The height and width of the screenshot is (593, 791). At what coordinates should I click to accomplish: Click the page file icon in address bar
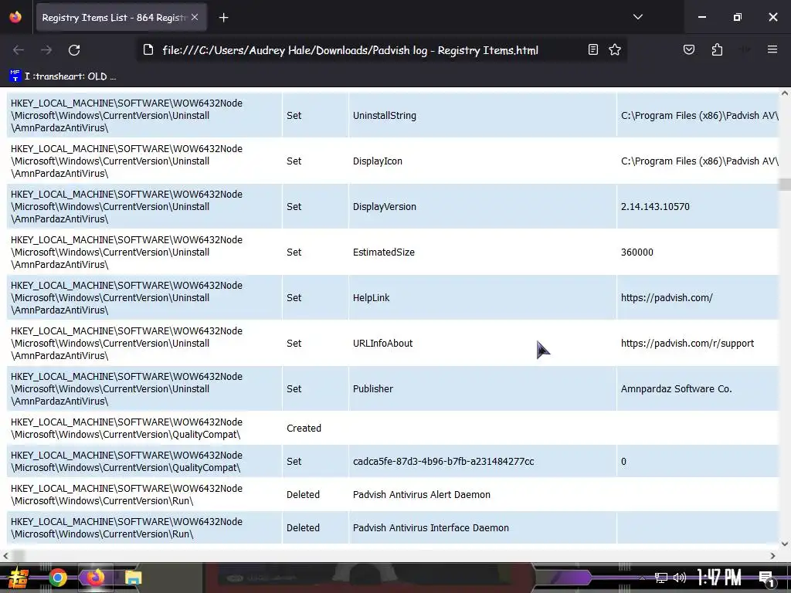[148, 49]
